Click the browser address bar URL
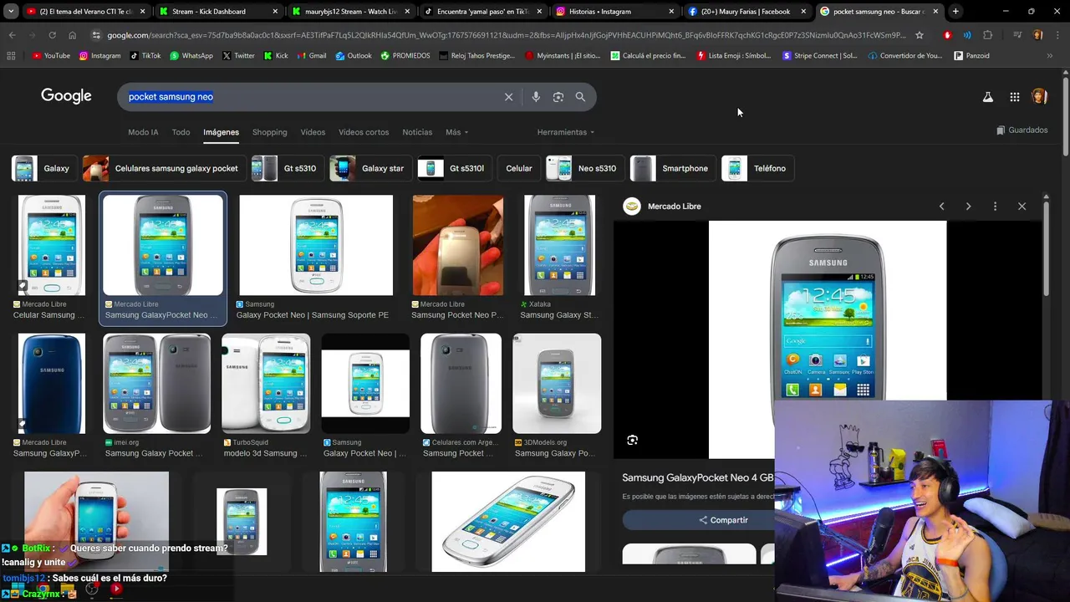 (x=506, y=35)
